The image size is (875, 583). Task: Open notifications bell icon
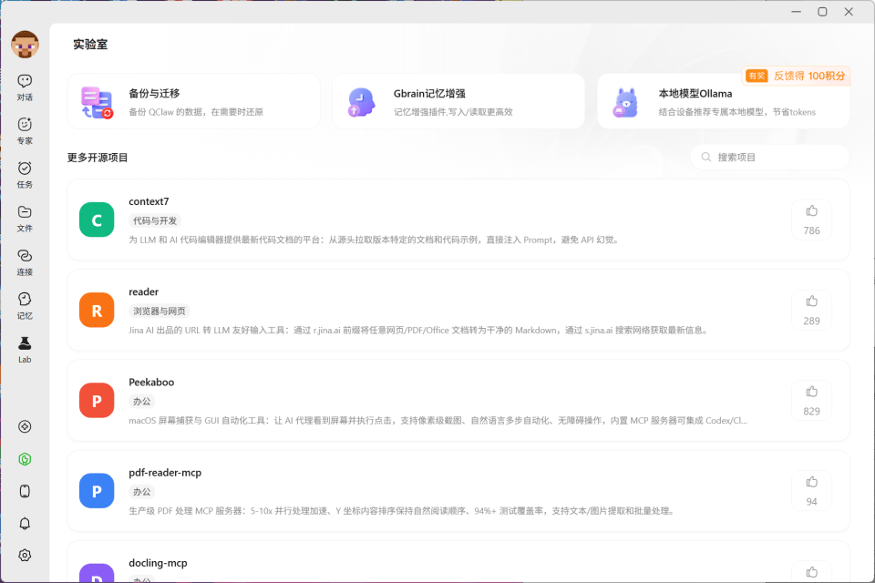point(25,523)
